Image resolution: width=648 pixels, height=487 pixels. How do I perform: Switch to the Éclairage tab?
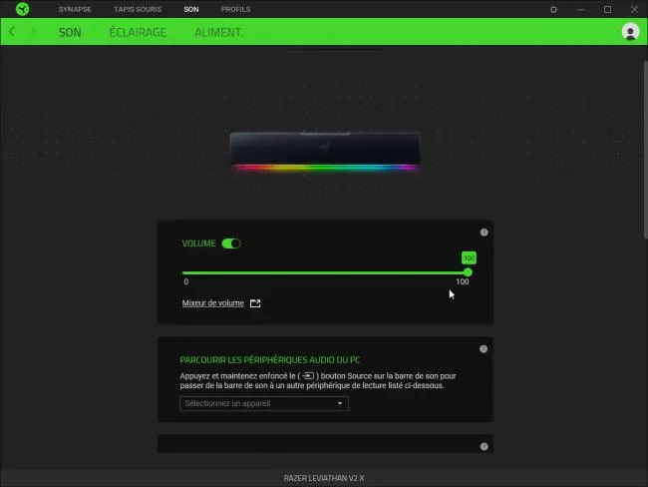pos(138,32)
